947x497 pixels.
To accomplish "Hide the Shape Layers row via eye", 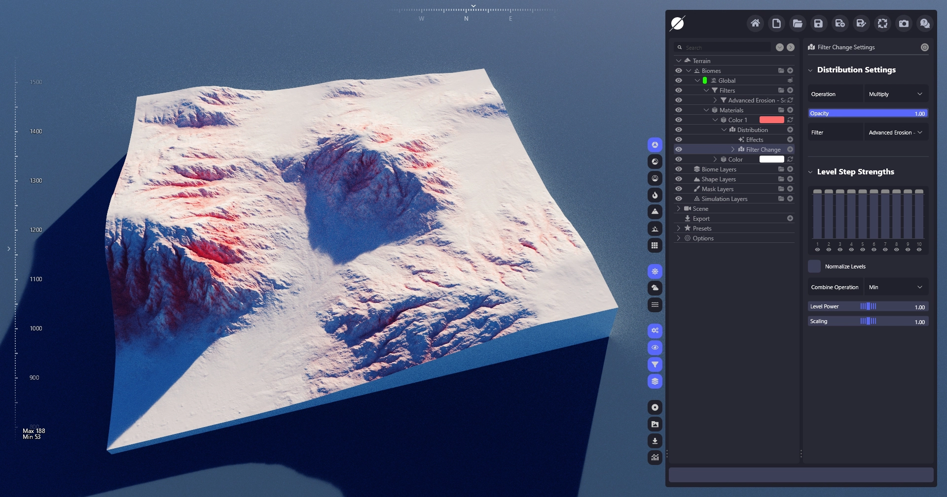I will [679, 179].
